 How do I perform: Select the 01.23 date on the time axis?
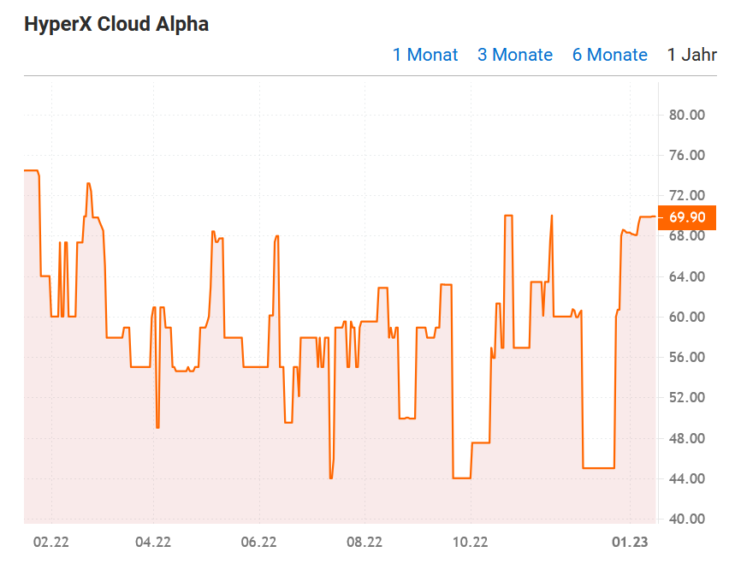pyautogui.click(x=630, y=541)
